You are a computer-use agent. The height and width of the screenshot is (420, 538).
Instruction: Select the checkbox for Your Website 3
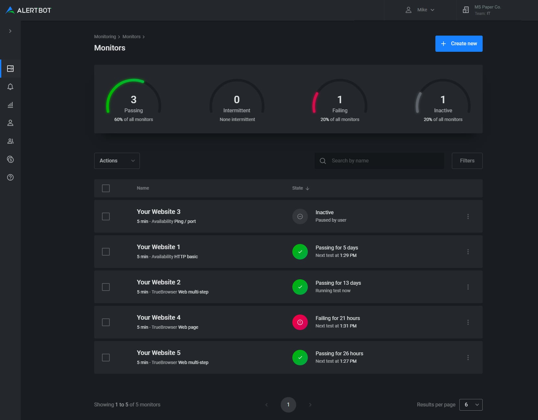click(106, 216)
